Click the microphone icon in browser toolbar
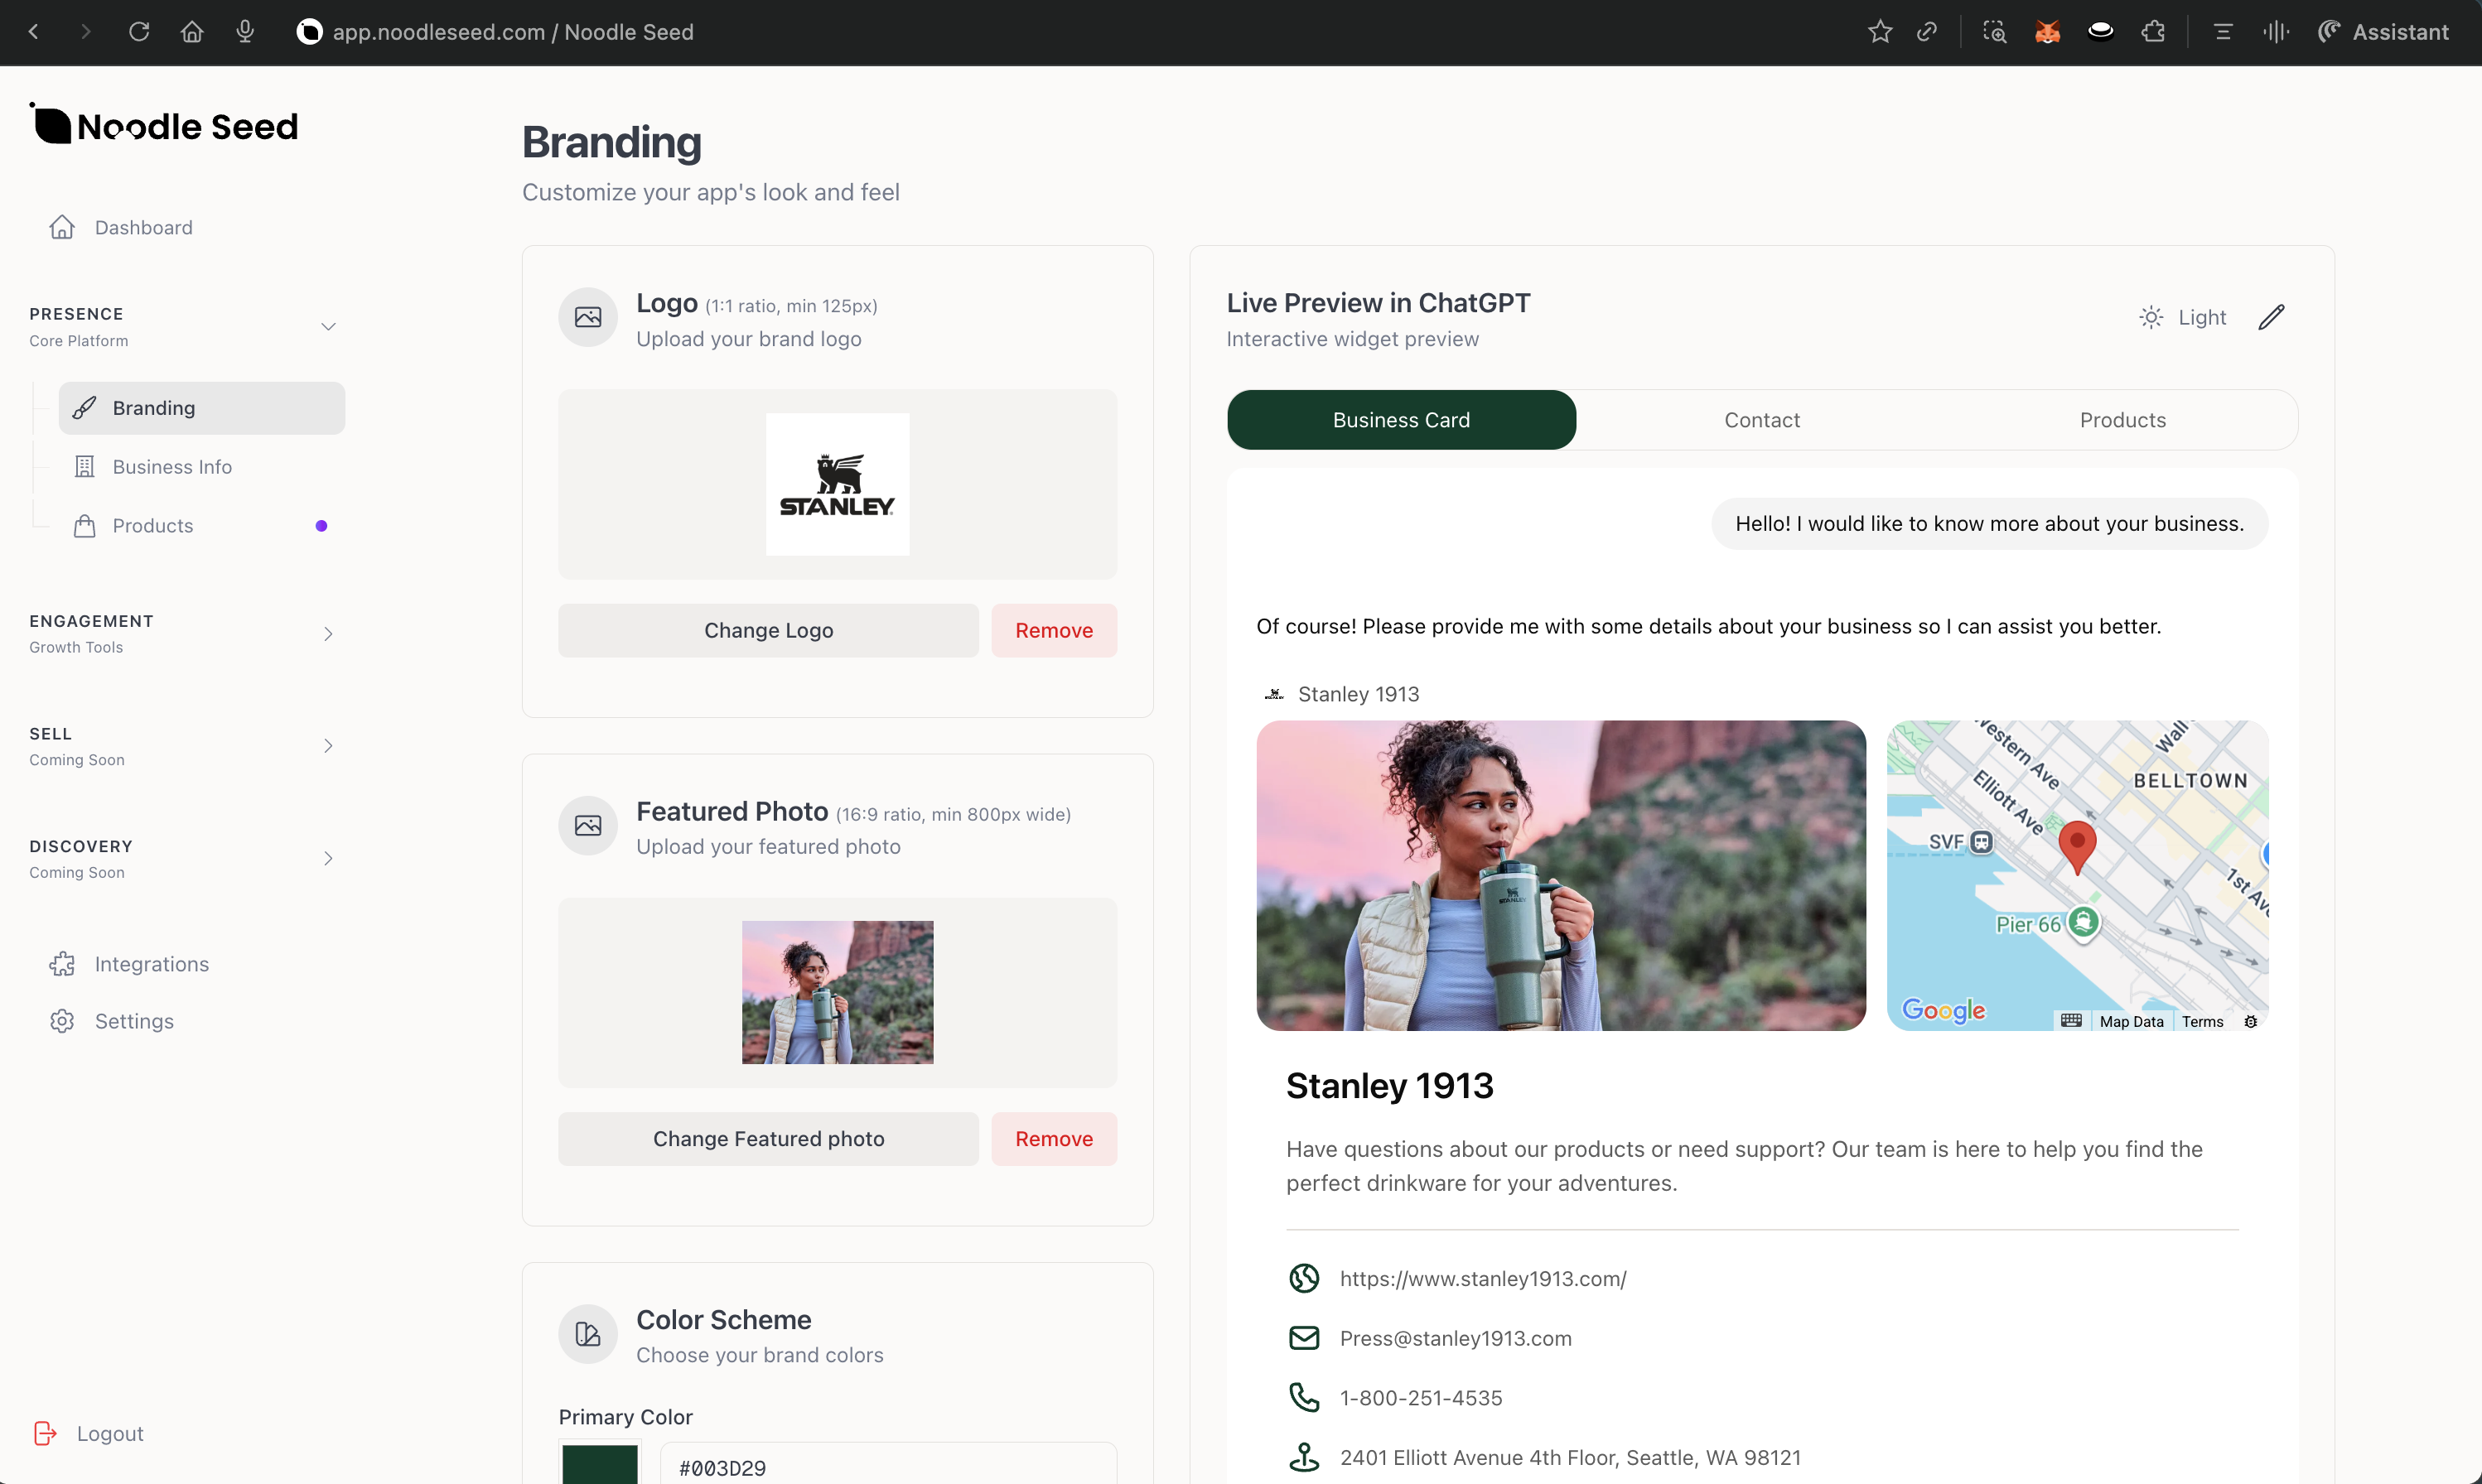This screenshot has height=1484, width=2482. point(245,32)
